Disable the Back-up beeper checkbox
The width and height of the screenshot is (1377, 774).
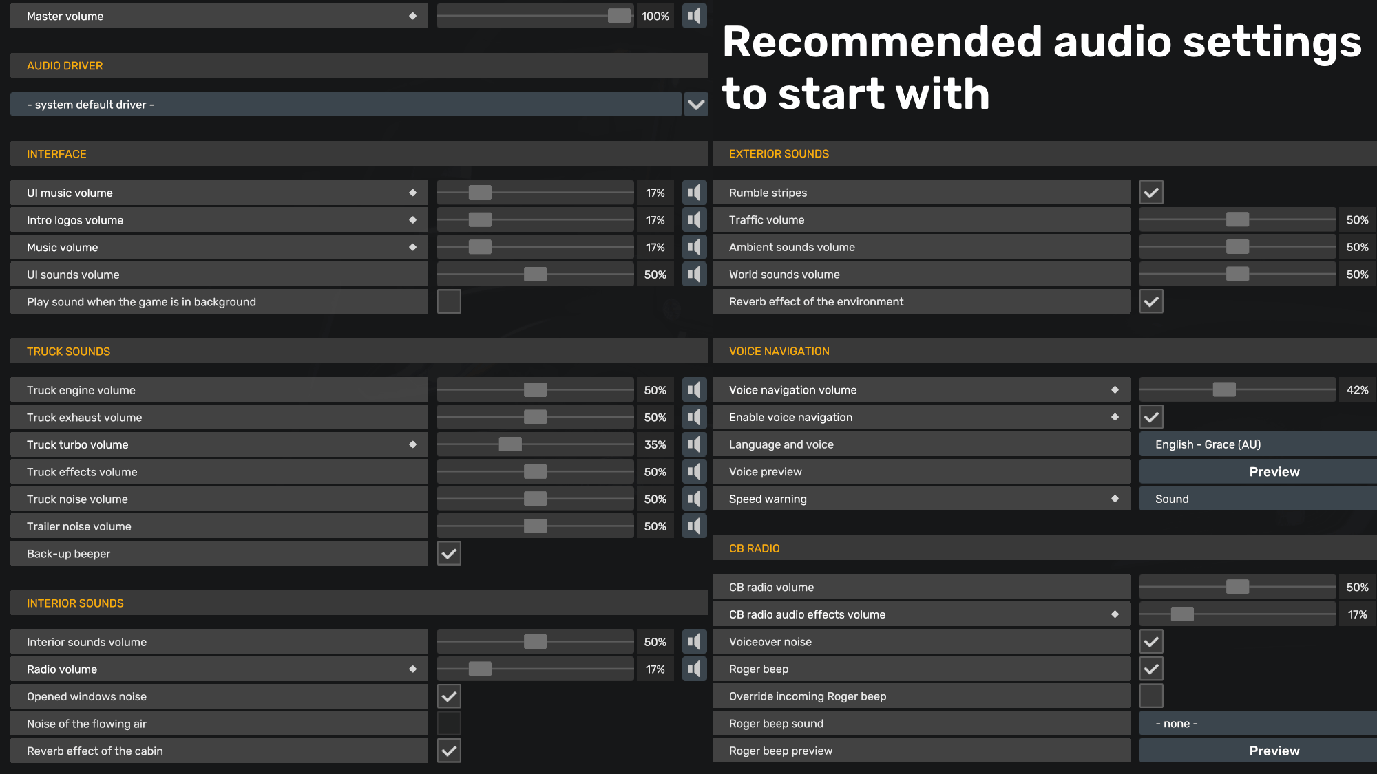point(449,553)
